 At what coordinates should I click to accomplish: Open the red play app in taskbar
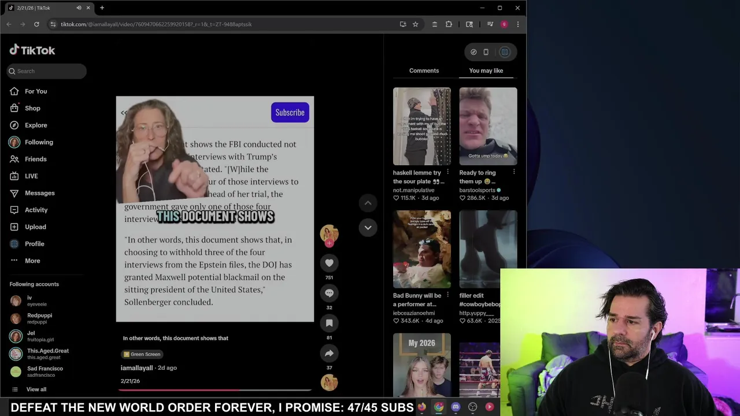click(x=490, y=407)
